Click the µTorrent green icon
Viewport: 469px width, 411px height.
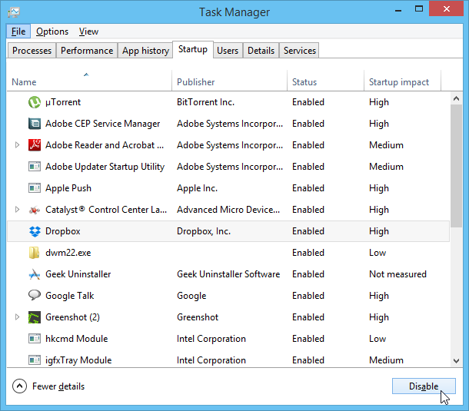pos(34,102)
